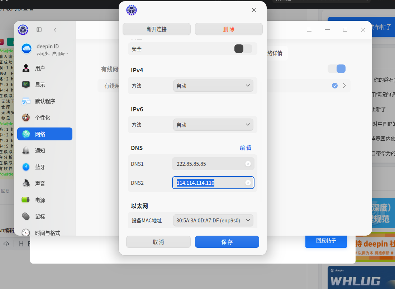Click the 断开连接 disconnect button
This screenshot has width=395, height=289.
[x=156, y=29]
